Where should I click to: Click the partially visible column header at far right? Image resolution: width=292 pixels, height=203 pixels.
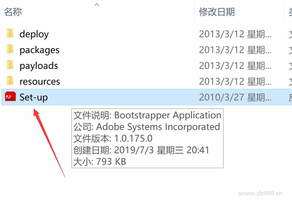click(290, 12)
